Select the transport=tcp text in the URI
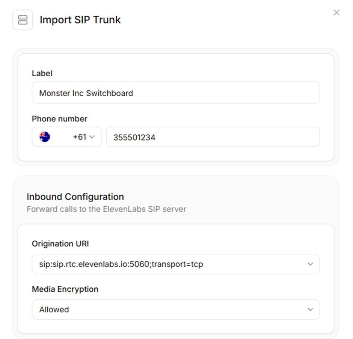353x339 pixels. pyautogui.click(x=177, y=264)
